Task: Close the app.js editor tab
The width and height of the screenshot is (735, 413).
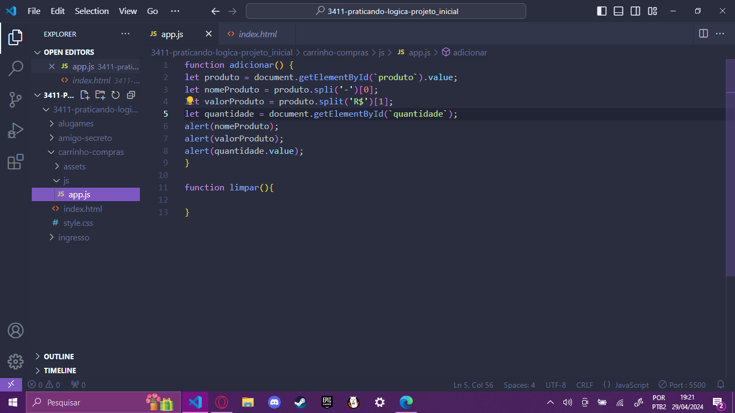Action: 209,34
